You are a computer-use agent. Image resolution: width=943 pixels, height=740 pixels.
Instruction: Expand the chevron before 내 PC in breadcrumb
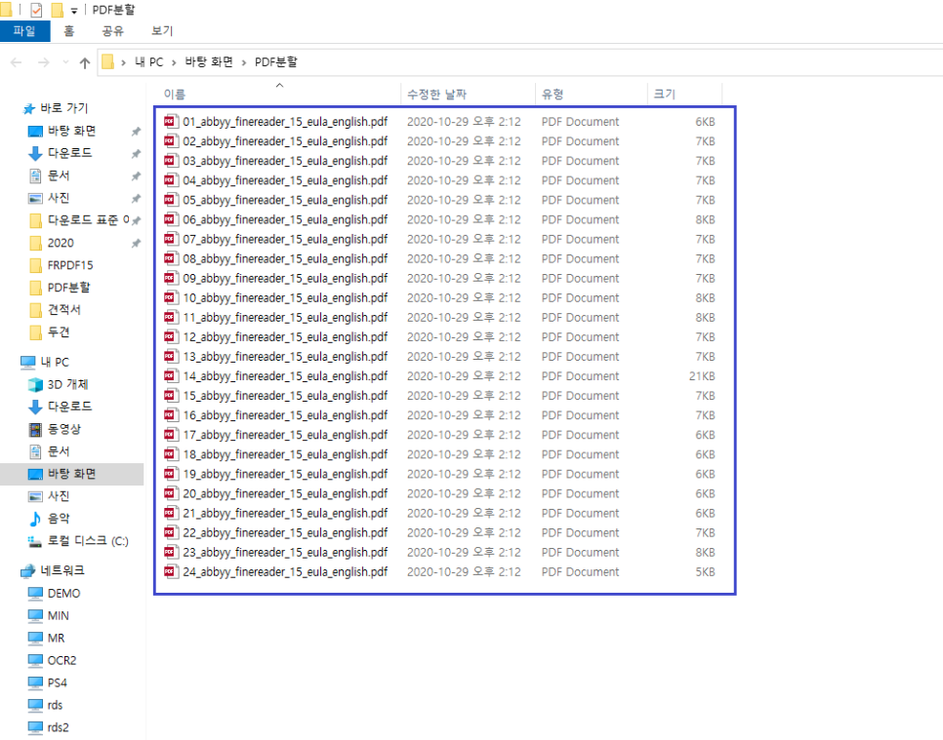tap(123, 62)
